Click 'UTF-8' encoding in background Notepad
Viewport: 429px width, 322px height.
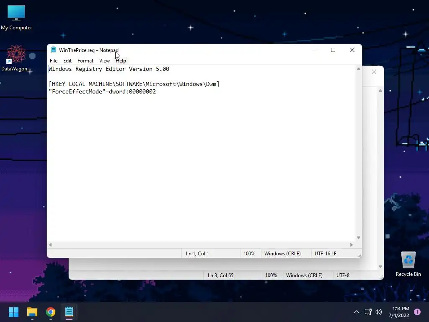tap(343, 275)
